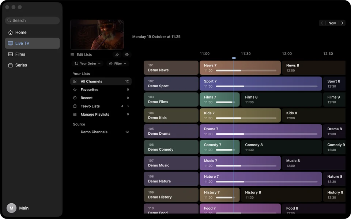Image resolution: width=351 pixels, height=219 pixels.
Task: Click the Edit Lists button
Action: pos(81,54)
